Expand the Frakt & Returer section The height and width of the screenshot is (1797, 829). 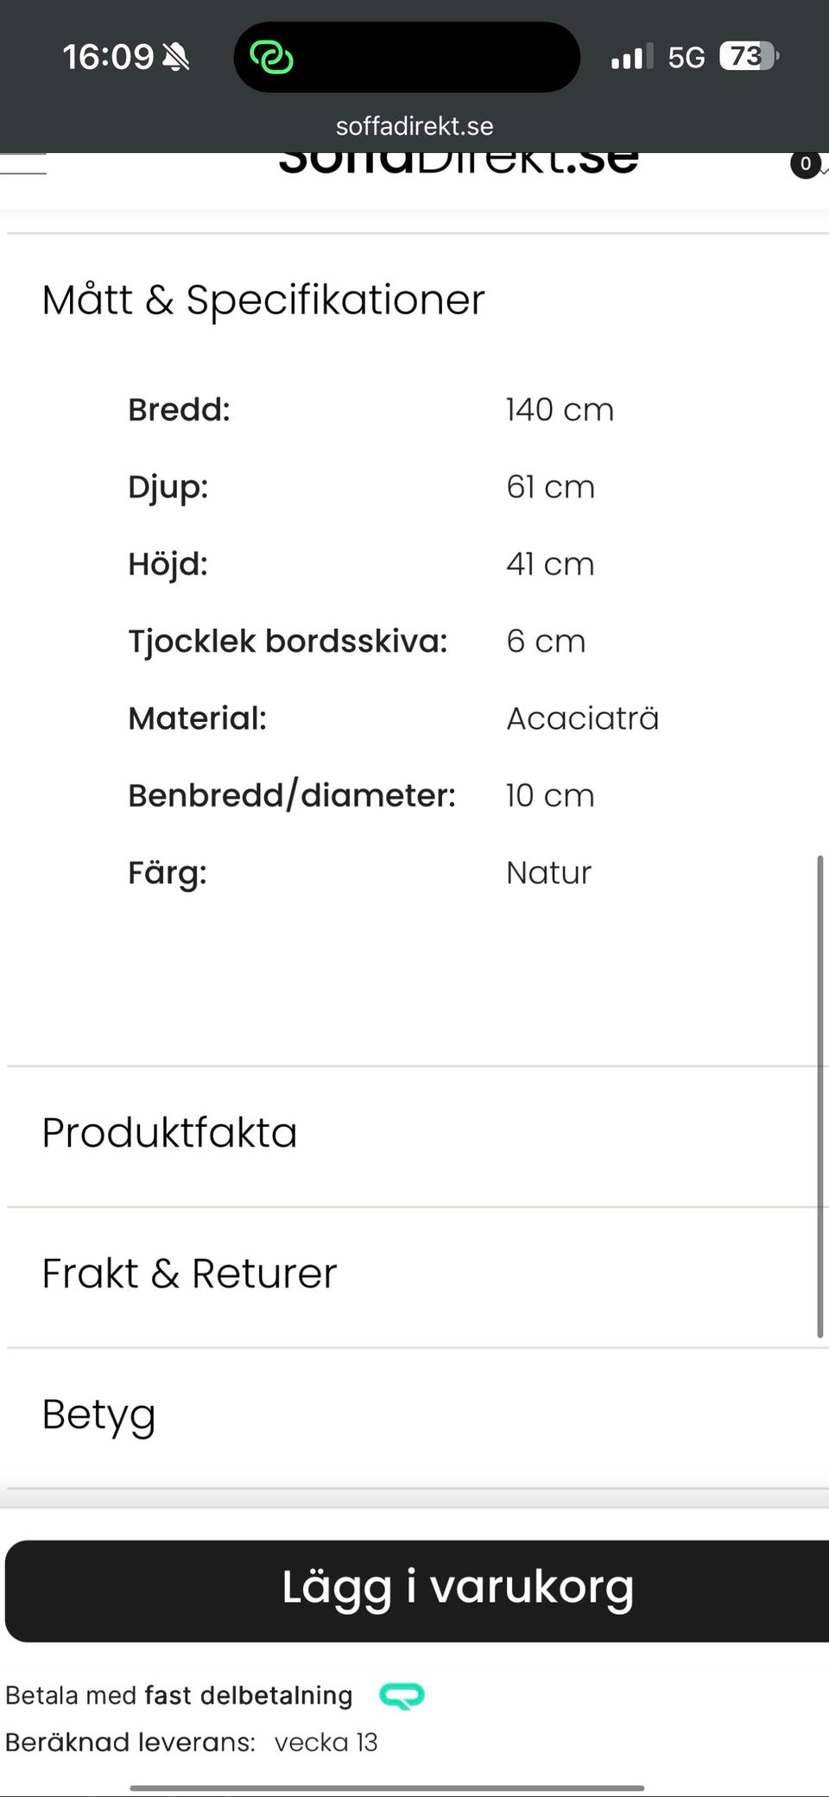(189, 1274)
